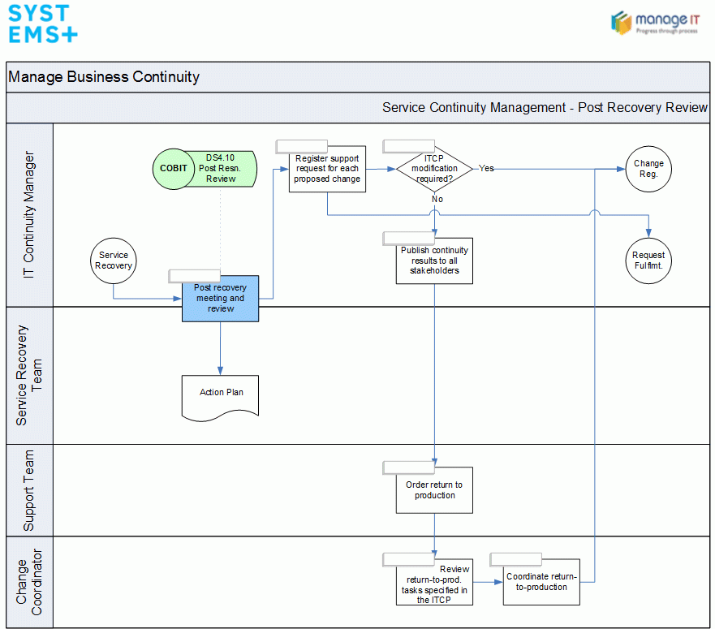Select the Request Fulfmt. end circle
This screenshot has height=629, width=715.
point(648,261)
